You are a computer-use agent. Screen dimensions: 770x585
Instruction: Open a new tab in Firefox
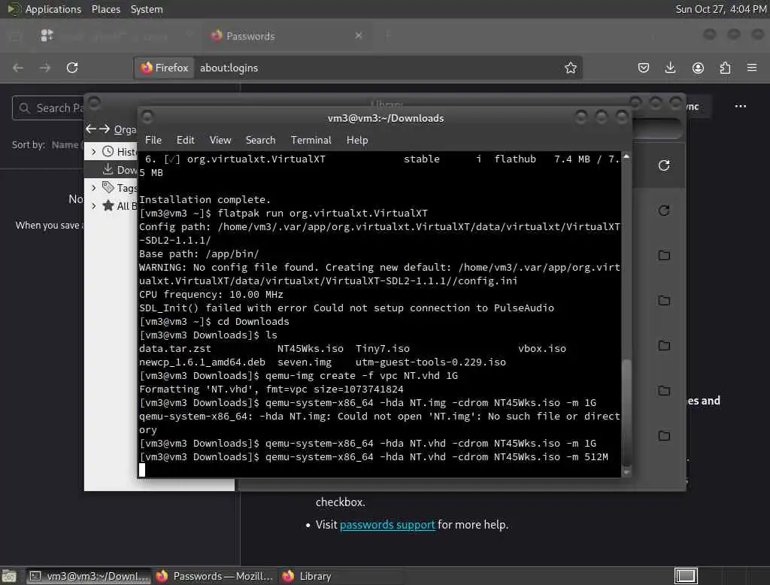(x=387, y=35)
